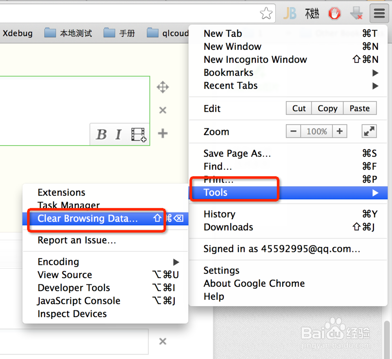The image size is (392, 359).
Task: Click the bottom text input field
Action: (74, 341)
